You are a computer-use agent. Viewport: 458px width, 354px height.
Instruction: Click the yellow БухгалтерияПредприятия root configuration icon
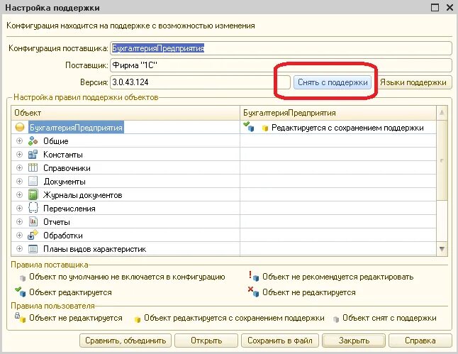pos(20,128)
